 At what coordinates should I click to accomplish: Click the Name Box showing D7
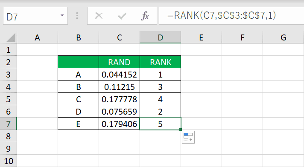pos(35,16)
